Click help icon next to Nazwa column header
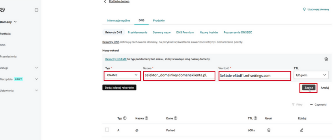The image size is (333, 140). tap(147, 118)
